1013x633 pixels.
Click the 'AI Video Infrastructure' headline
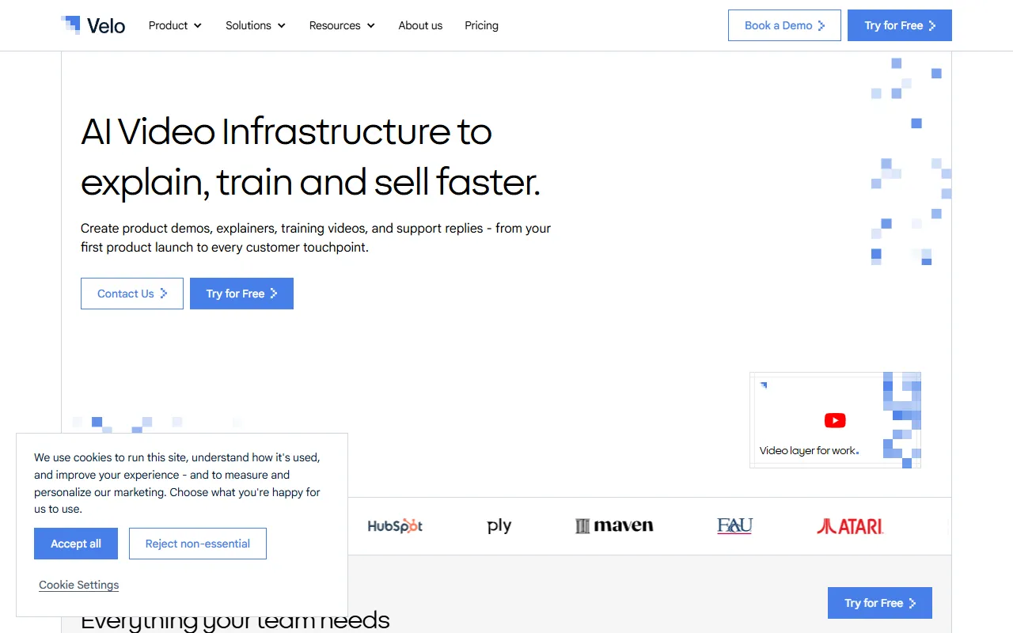pos(310,157)
